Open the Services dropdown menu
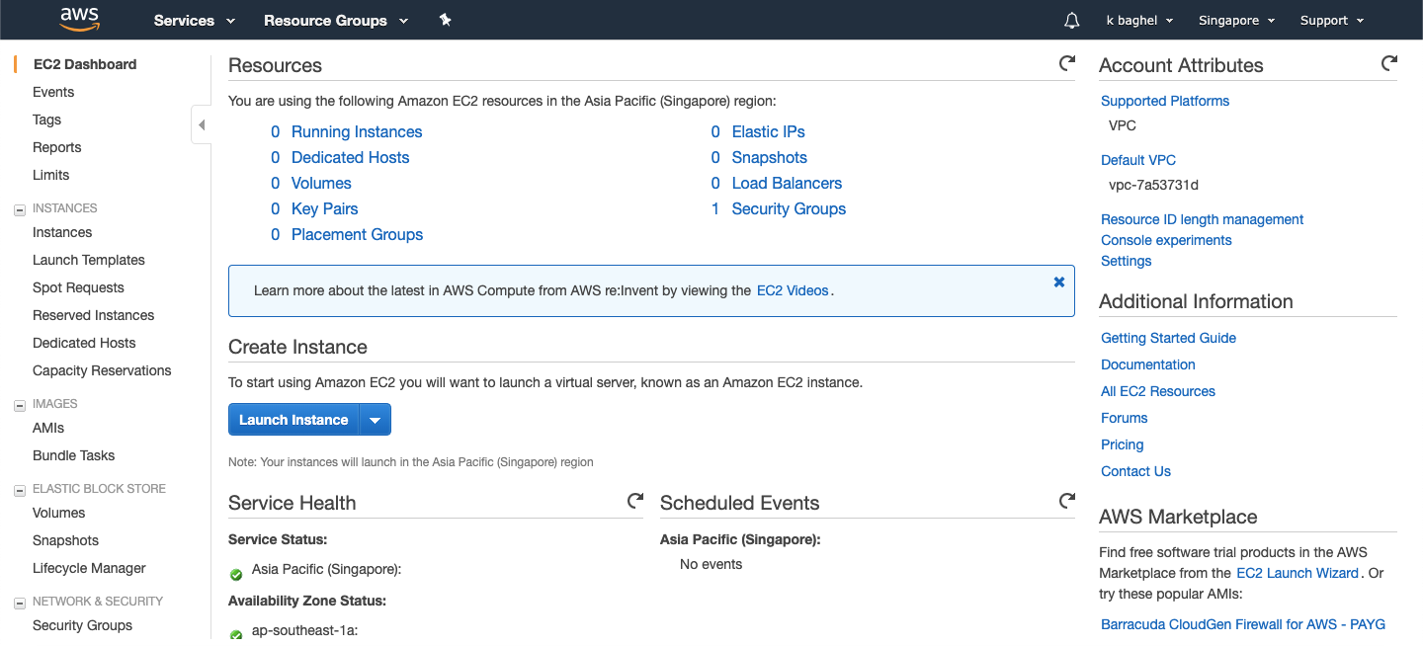This screenshot has height=646, width=1423. pyautogui.click(x=195, y=20)
